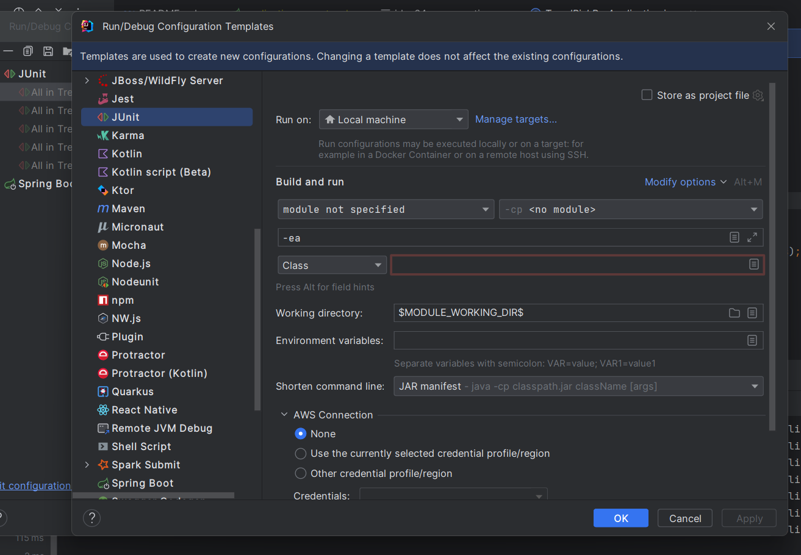Image resolution: width=801 pixels, height=555 pixels.
Task: Open the Class test kind dropdown
Action: [332, 265]
